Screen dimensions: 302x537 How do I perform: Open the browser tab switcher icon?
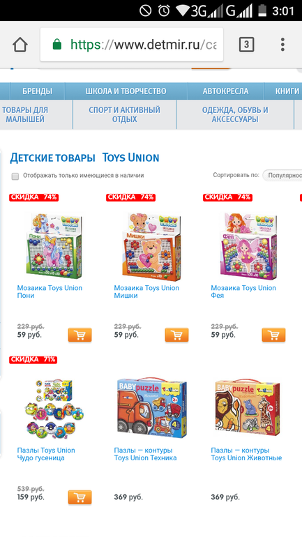(246, 45)
